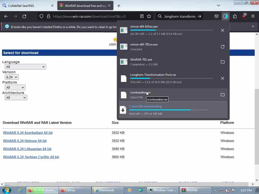Viewport: 259px width, 194px height.
Task: Click the winrar-x64-624az.exe progress bar
Action: coord(171,30)
